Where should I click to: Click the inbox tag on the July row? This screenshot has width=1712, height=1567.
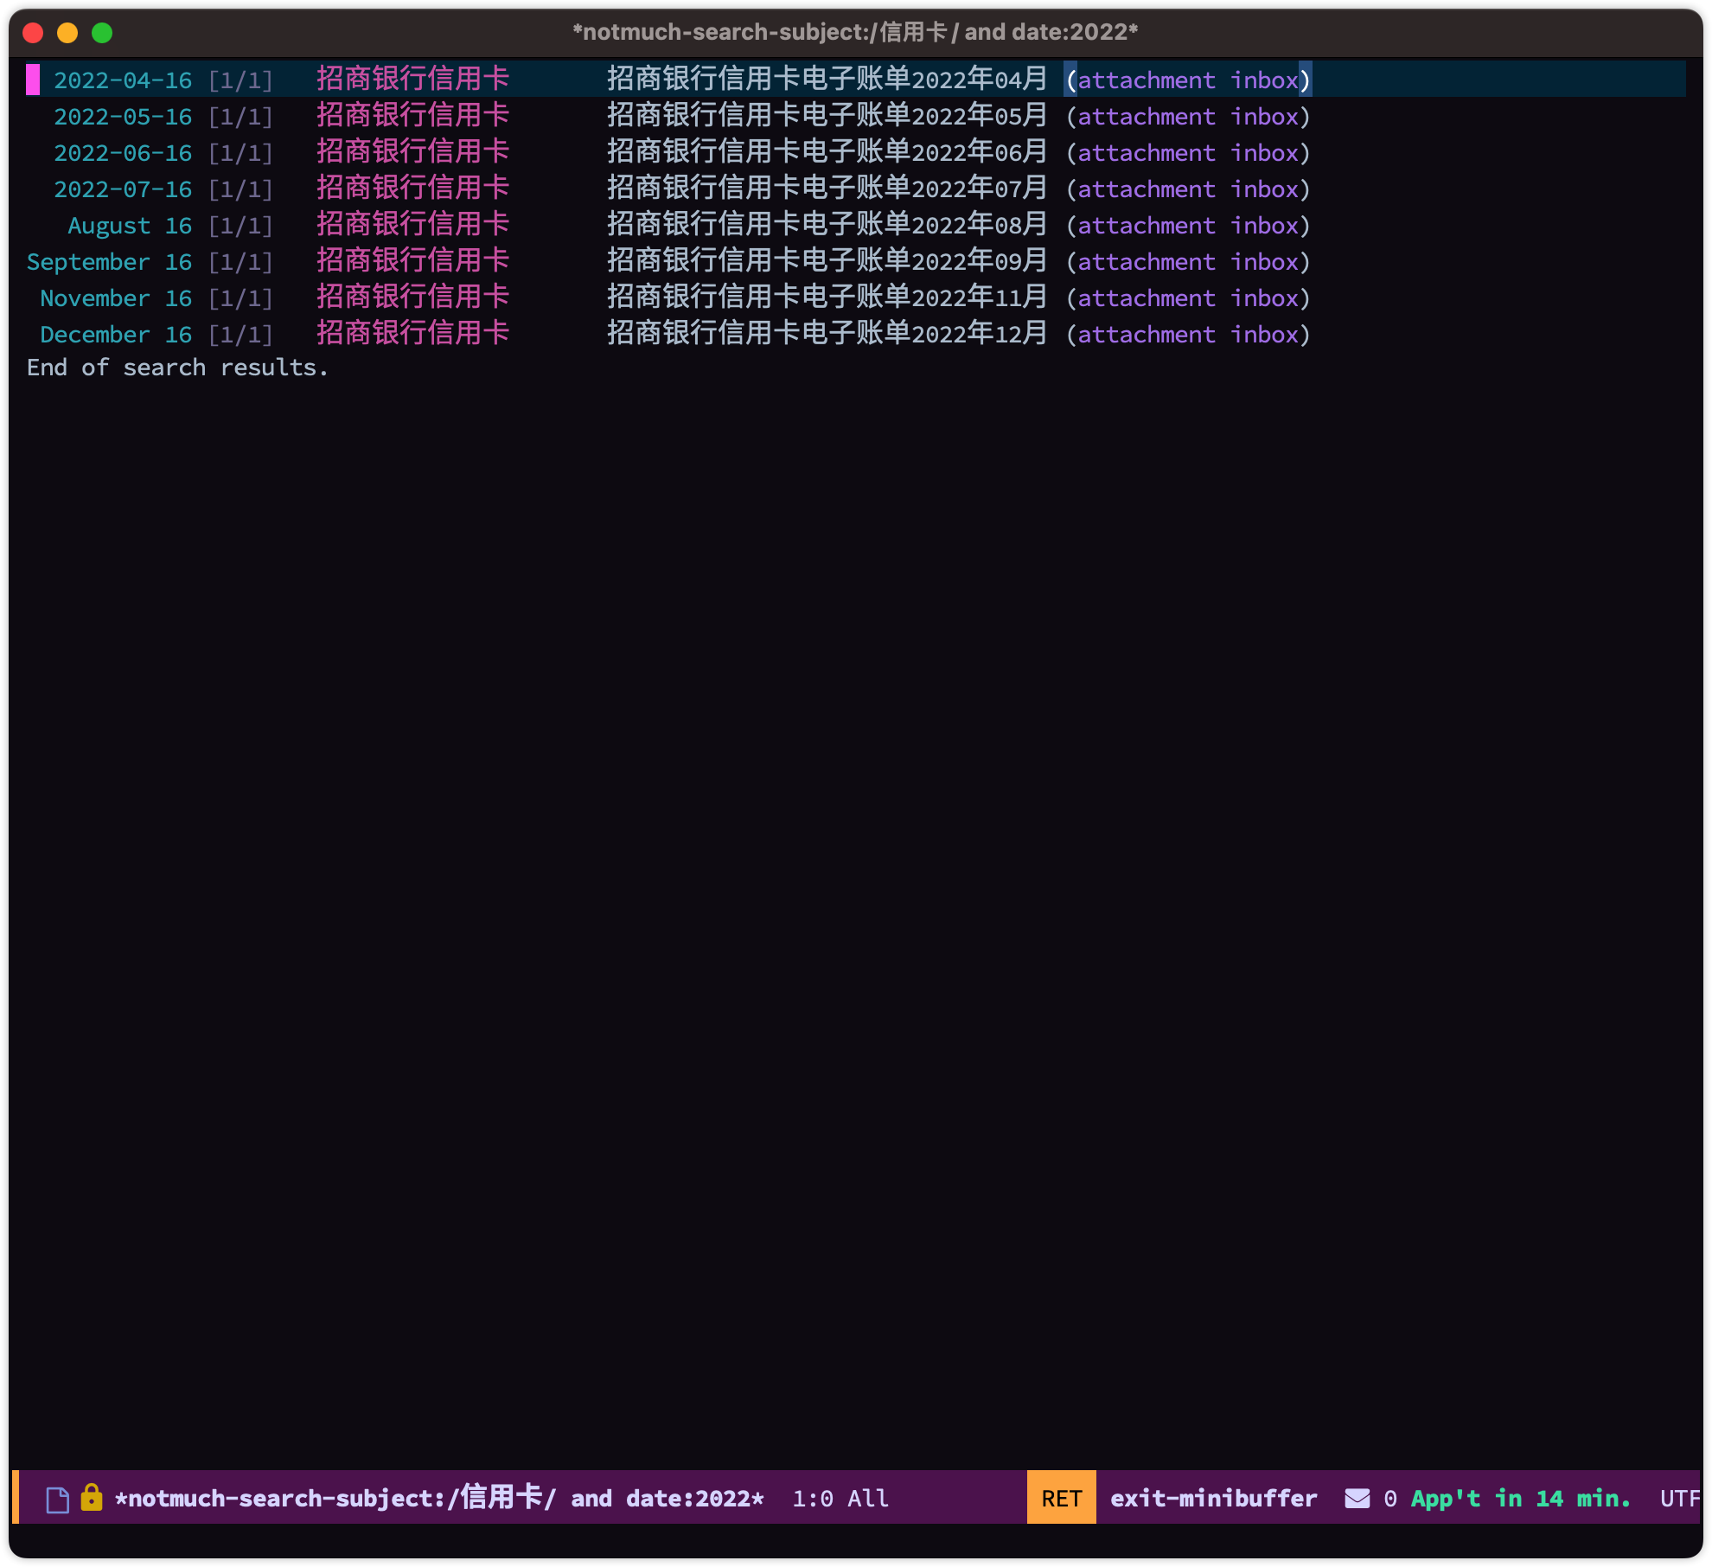[x=1264, y=189]
